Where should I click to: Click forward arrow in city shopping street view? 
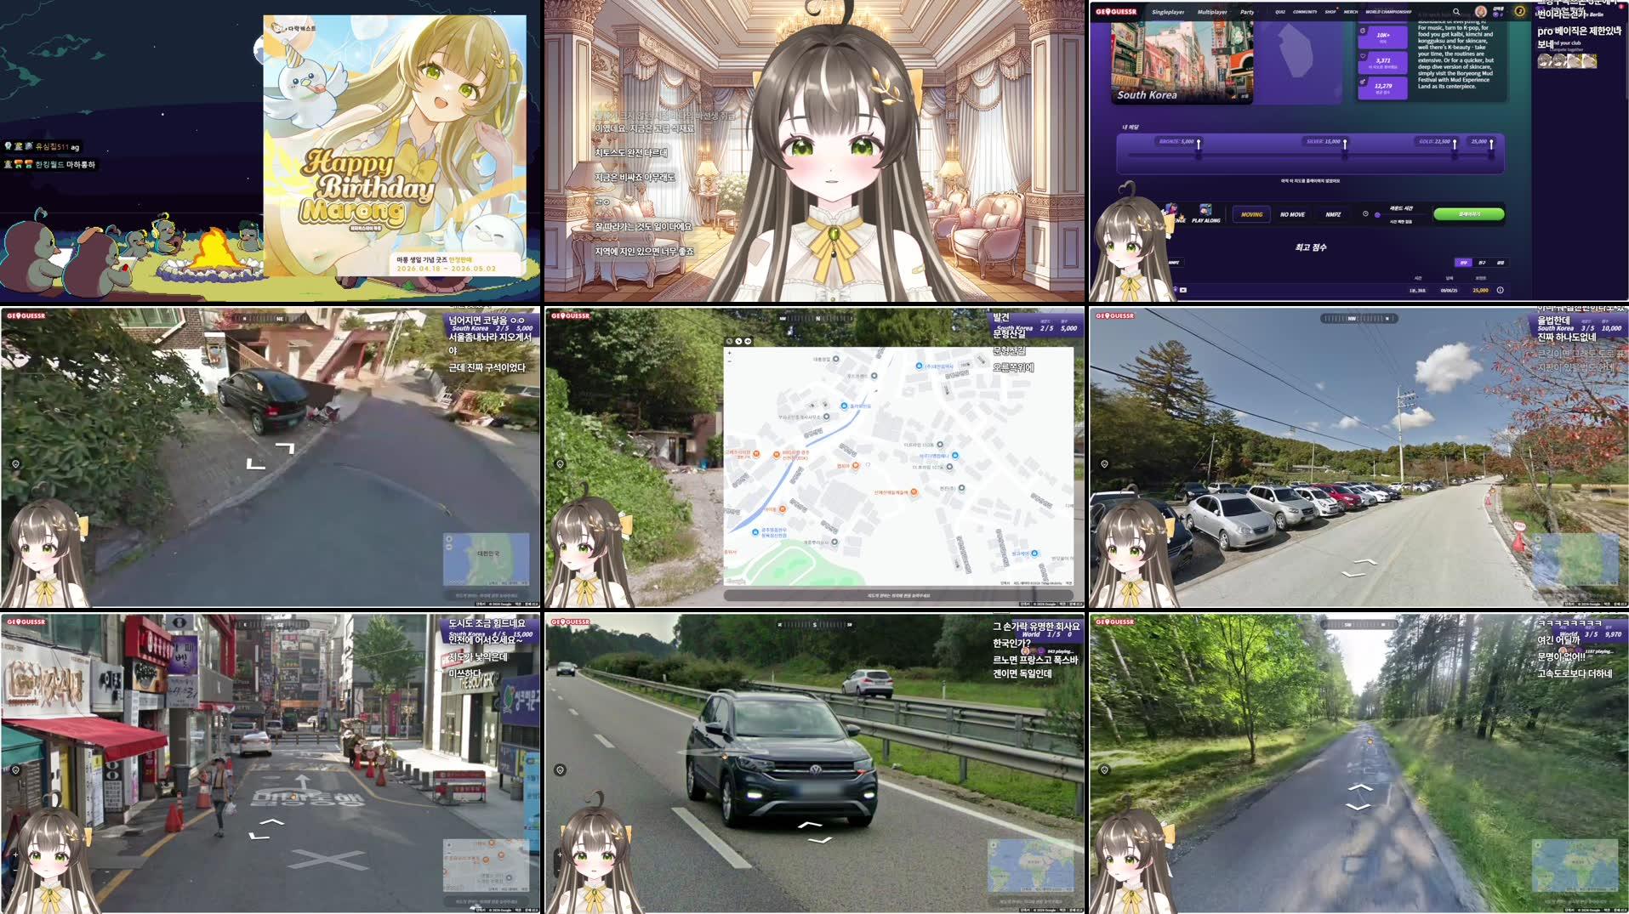(271, 821)
